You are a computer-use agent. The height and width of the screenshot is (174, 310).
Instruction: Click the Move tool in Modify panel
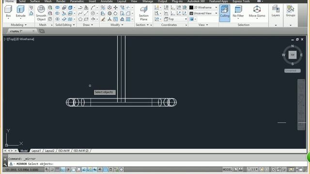point(115,8)
